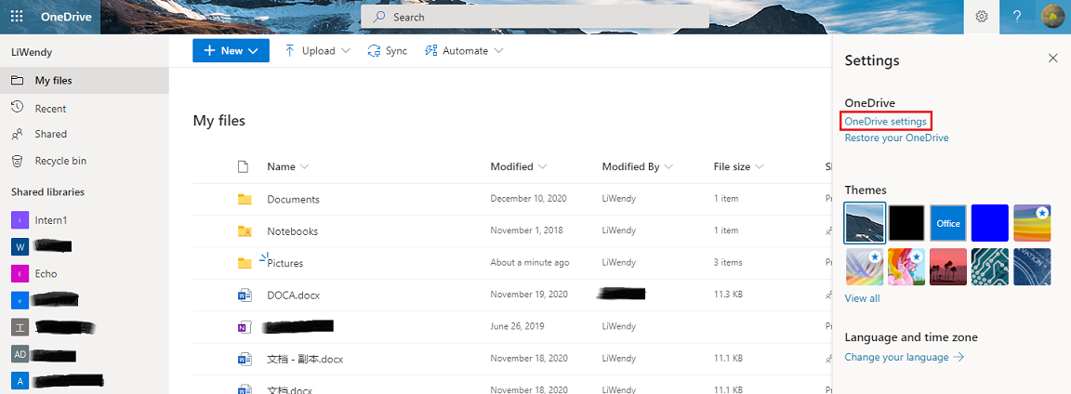Image resolution: width=1071 pixels, height=394 pixels.
Task: Click the View all themes link
Action: (x=862, y=298)
